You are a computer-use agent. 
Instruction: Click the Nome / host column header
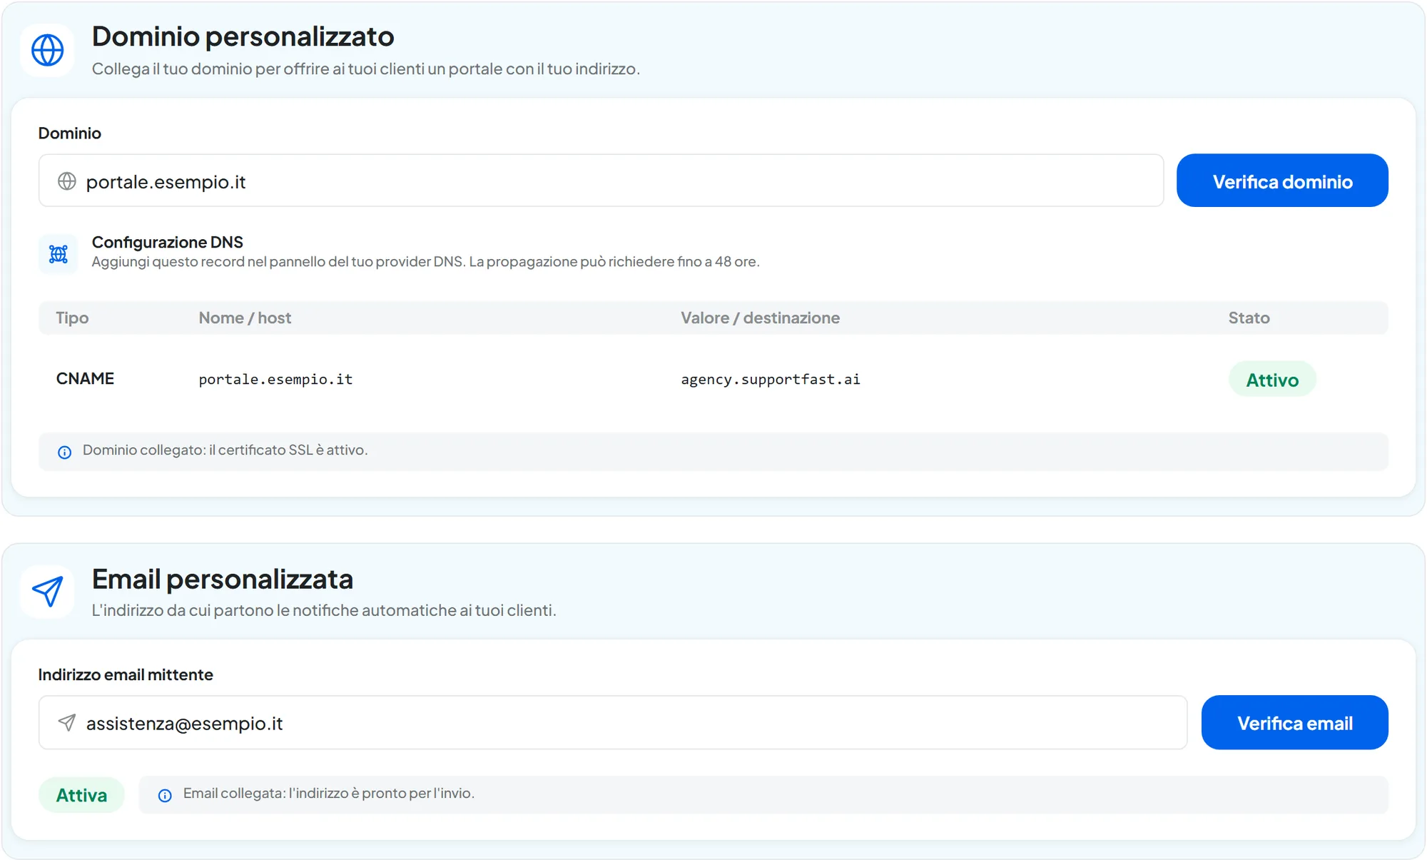(245, 318)
